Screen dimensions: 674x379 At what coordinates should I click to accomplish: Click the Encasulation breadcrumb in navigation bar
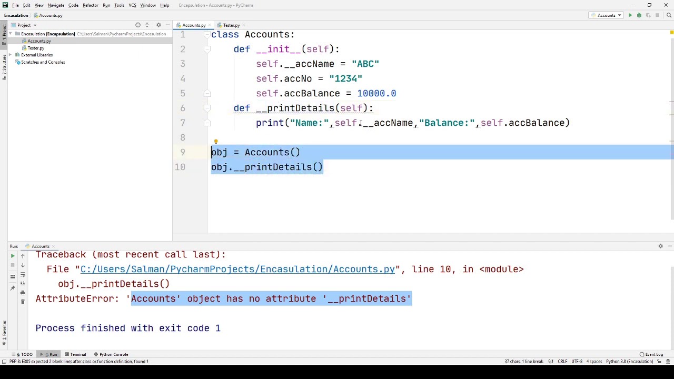tap(16, 15)
